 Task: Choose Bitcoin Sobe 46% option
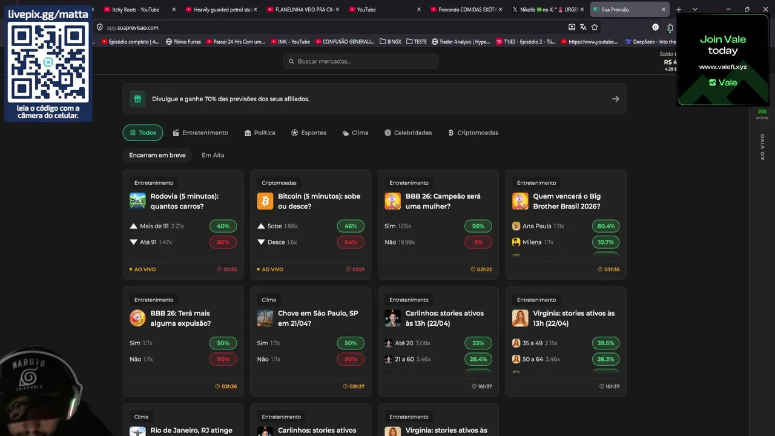pos(351,226)
